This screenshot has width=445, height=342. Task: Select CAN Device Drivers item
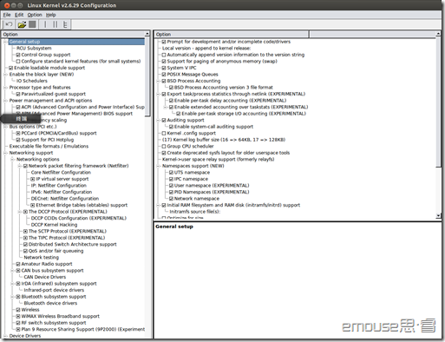tap(45, 277)
